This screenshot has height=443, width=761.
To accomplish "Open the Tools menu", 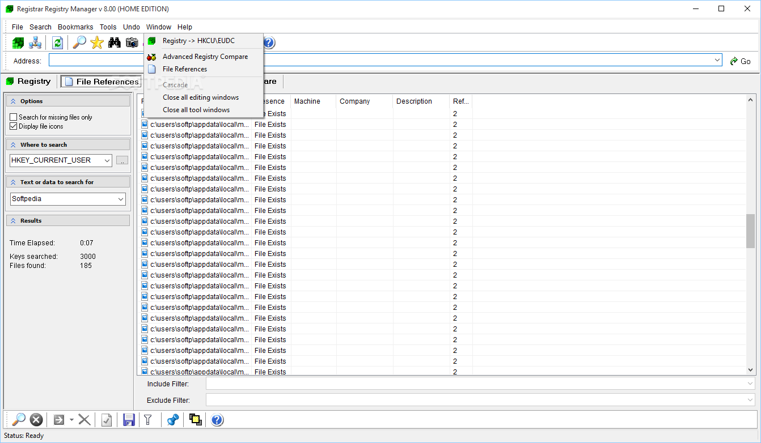I will pos(108,27).
